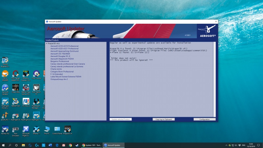The height and width of the screenshot is (148, 263).
Task: Open FS One v2 desktop icon
Action: click(x=26, y=103)
